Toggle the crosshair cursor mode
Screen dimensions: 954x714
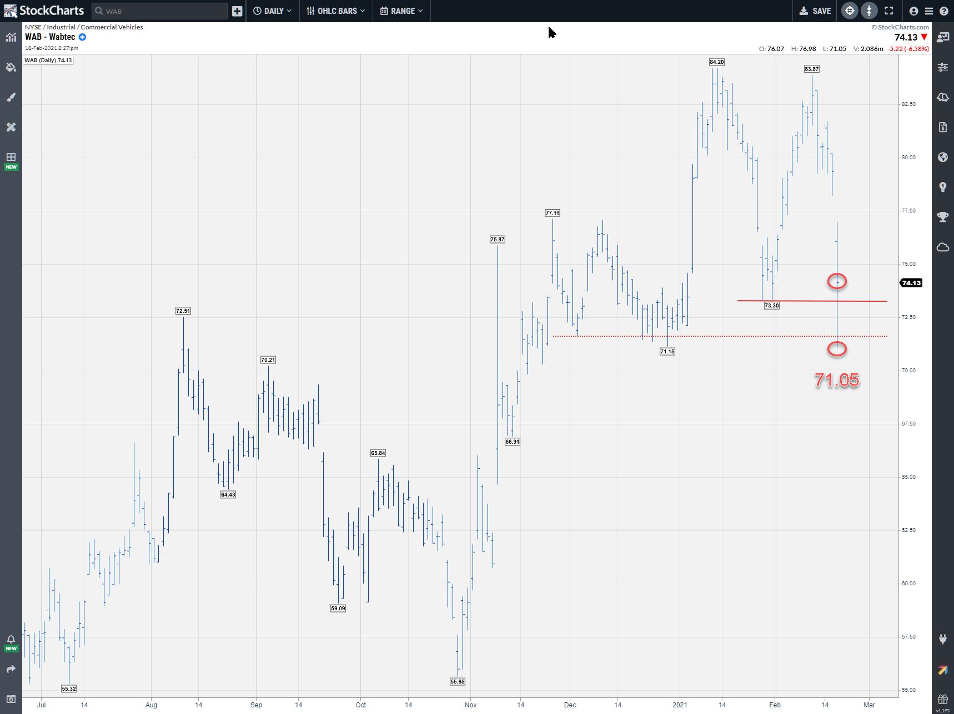point(849,11)
